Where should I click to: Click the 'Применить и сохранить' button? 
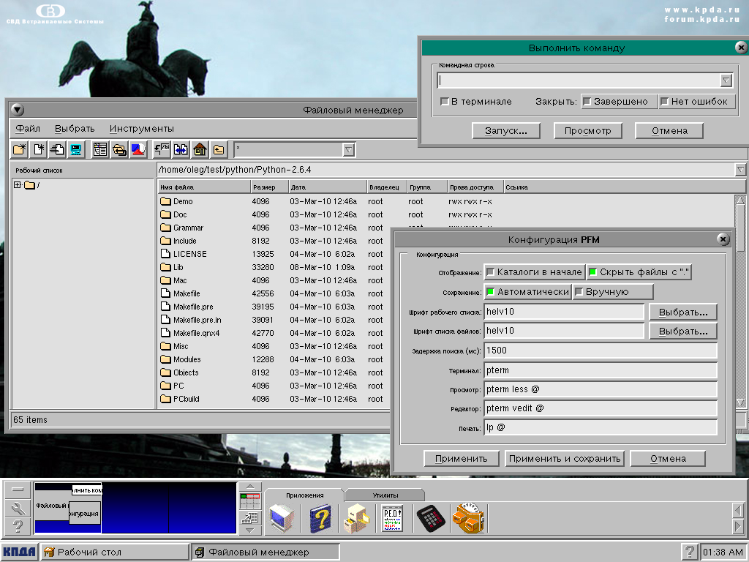(565, 459)
